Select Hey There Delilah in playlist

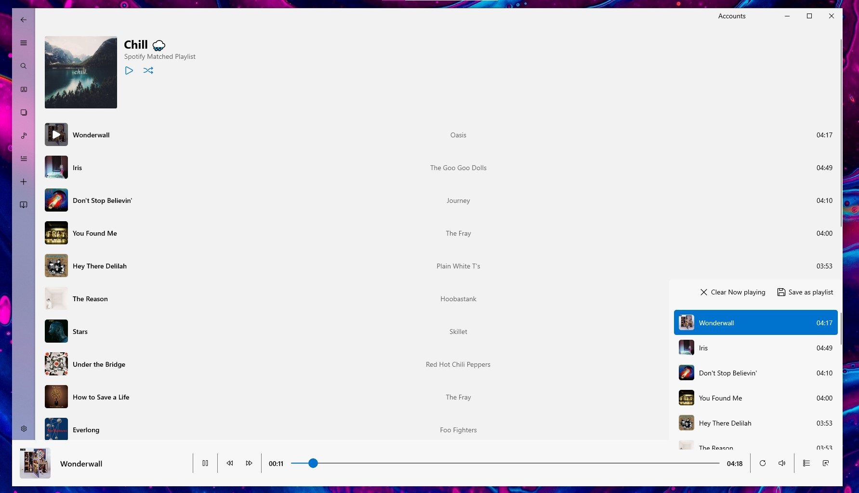point(438,266)
